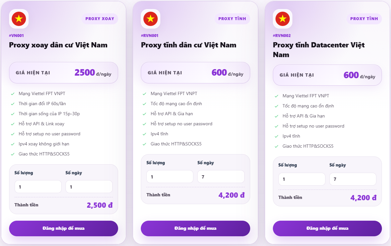The width and height of the screenshot is (391, 246).
Task: Select the PROXY XOAY badge
Action: click(x=100, y=19)
